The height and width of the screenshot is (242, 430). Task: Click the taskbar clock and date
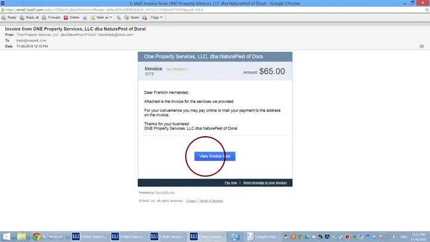coord(419,237)
